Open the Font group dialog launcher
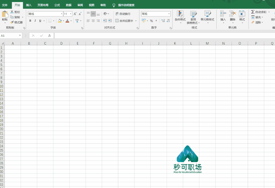 click(82, 28)
